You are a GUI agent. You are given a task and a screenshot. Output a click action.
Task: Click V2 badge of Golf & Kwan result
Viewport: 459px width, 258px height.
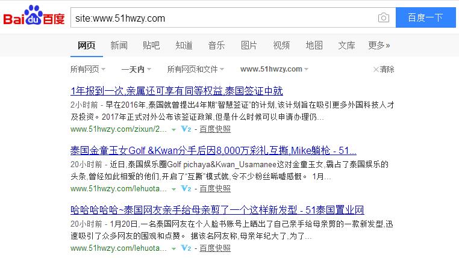coord(186,188)
